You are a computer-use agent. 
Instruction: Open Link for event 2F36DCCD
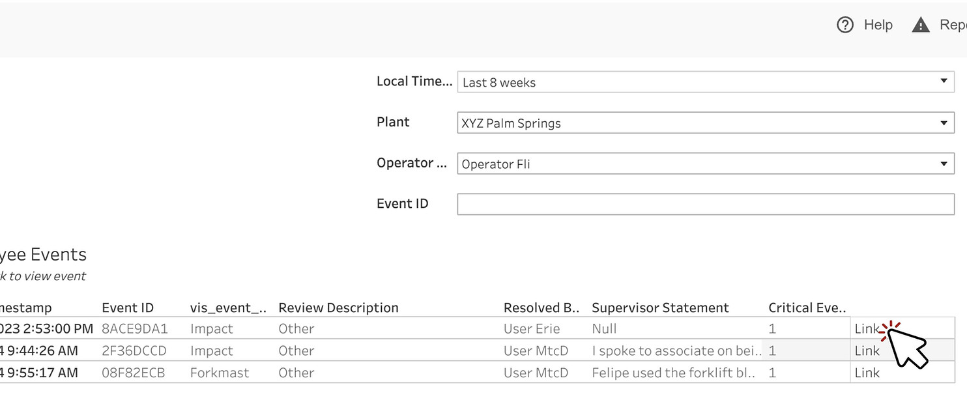tap(867, 351)
